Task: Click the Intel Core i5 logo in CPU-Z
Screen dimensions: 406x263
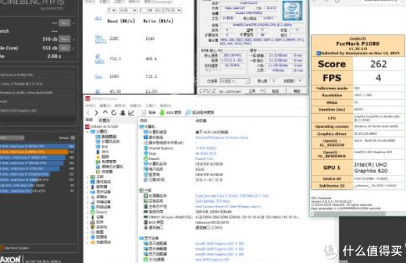Action: pyautogui.click(x=292, y=11)
